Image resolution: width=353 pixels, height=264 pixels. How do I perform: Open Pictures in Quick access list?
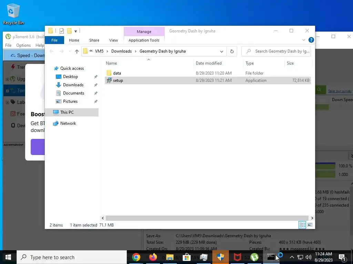click(70, 101)
